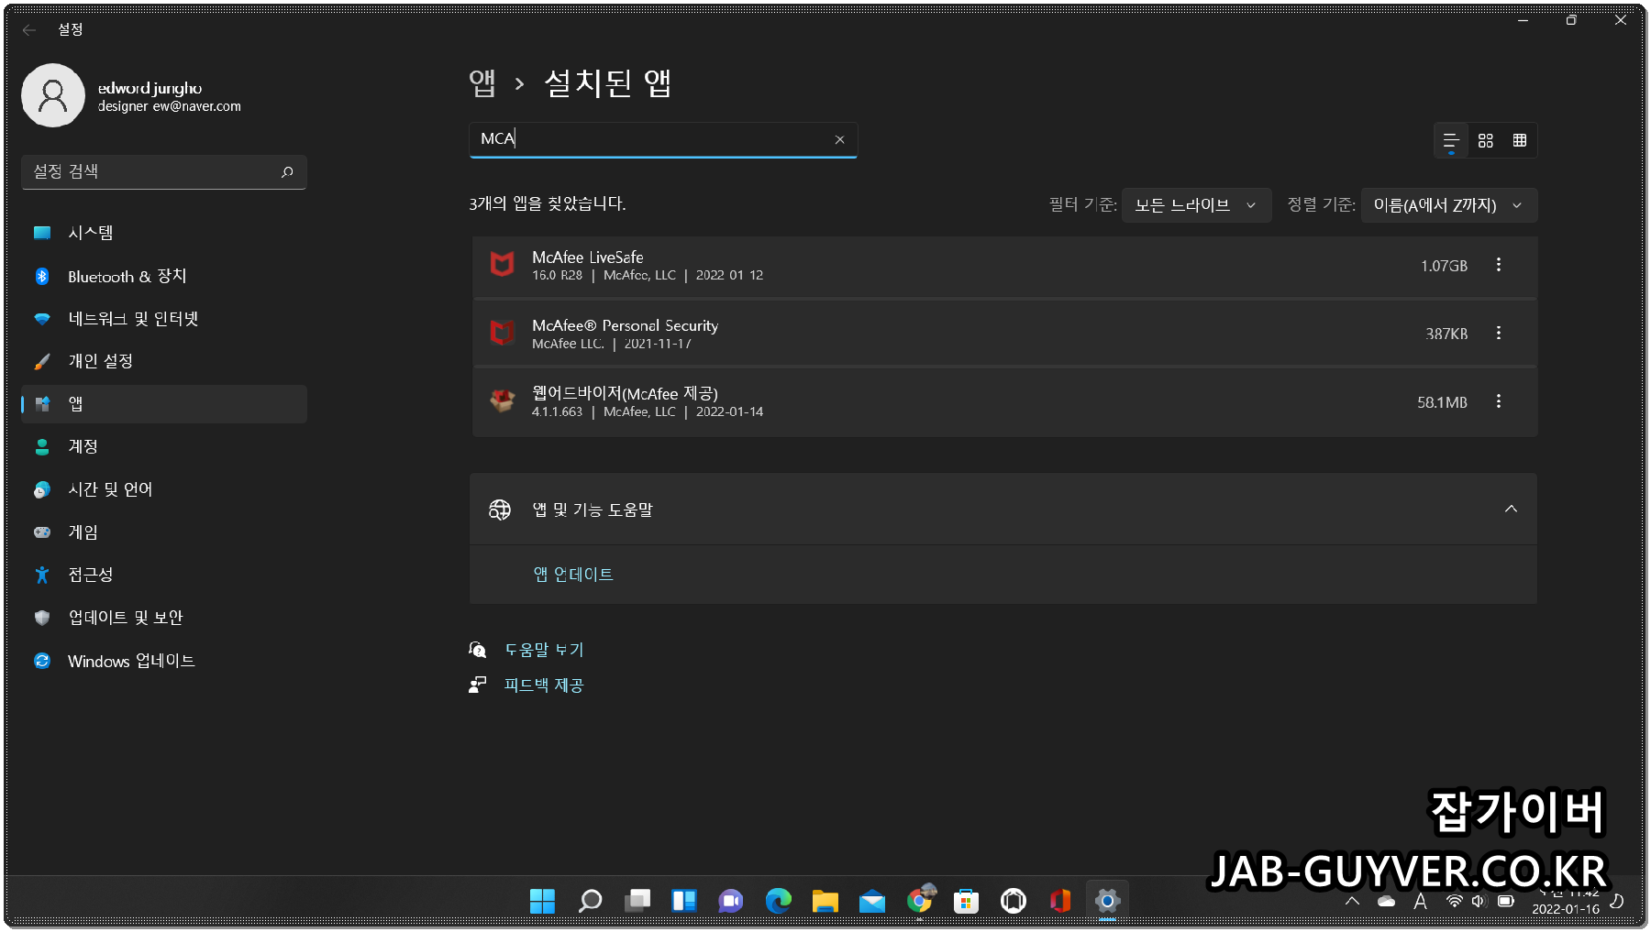Select the Bluetooth 및 장치 sidebar icon
This screenshot has height=932, width=1651.
[x=42, y=276]
